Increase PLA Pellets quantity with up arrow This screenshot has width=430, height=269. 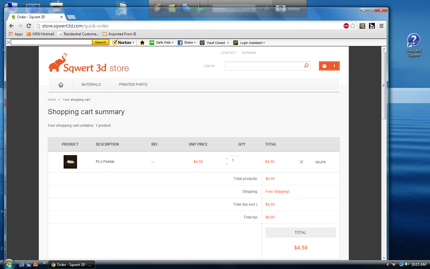point(227,158)
